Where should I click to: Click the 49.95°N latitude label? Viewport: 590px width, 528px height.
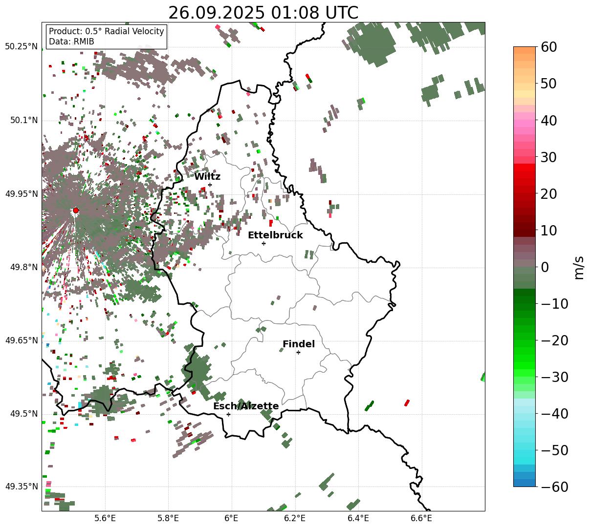(22, 194)
